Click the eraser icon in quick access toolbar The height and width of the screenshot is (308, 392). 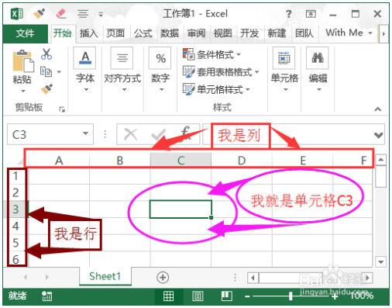61,13
